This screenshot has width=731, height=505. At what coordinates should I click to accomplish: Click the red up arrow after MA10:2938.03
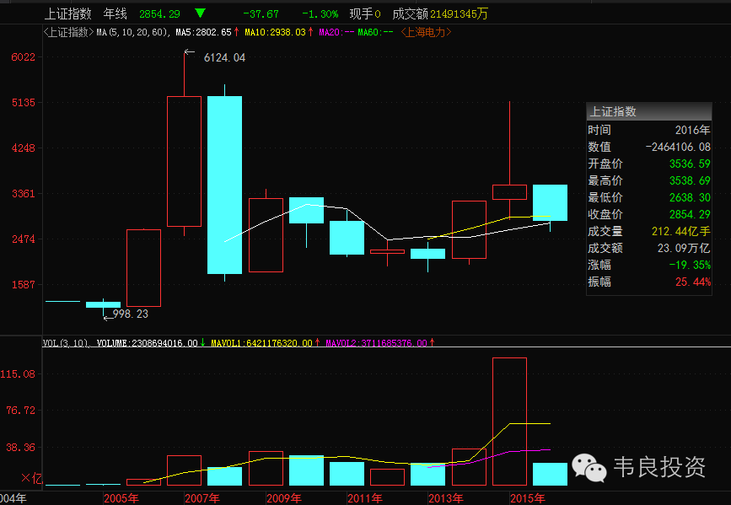click(310, 32)
